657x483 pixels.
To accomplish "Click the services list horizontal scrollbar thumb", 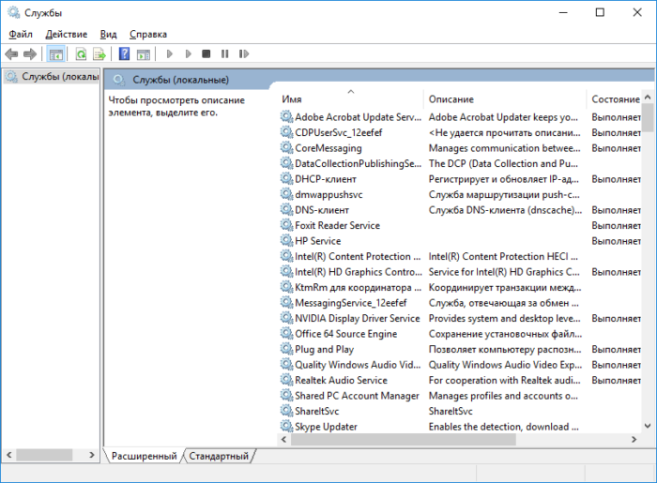I will pyautogui.click(x=404, y=440).
